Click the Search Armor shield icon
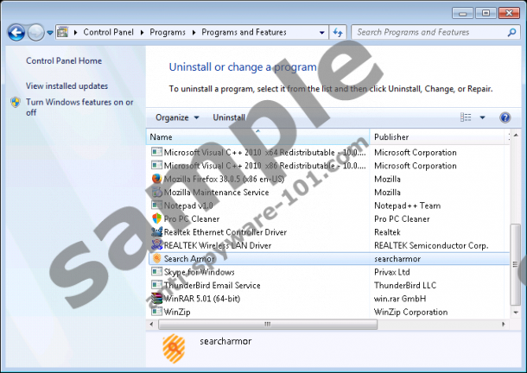527x373 pixels. coord(156,258)
